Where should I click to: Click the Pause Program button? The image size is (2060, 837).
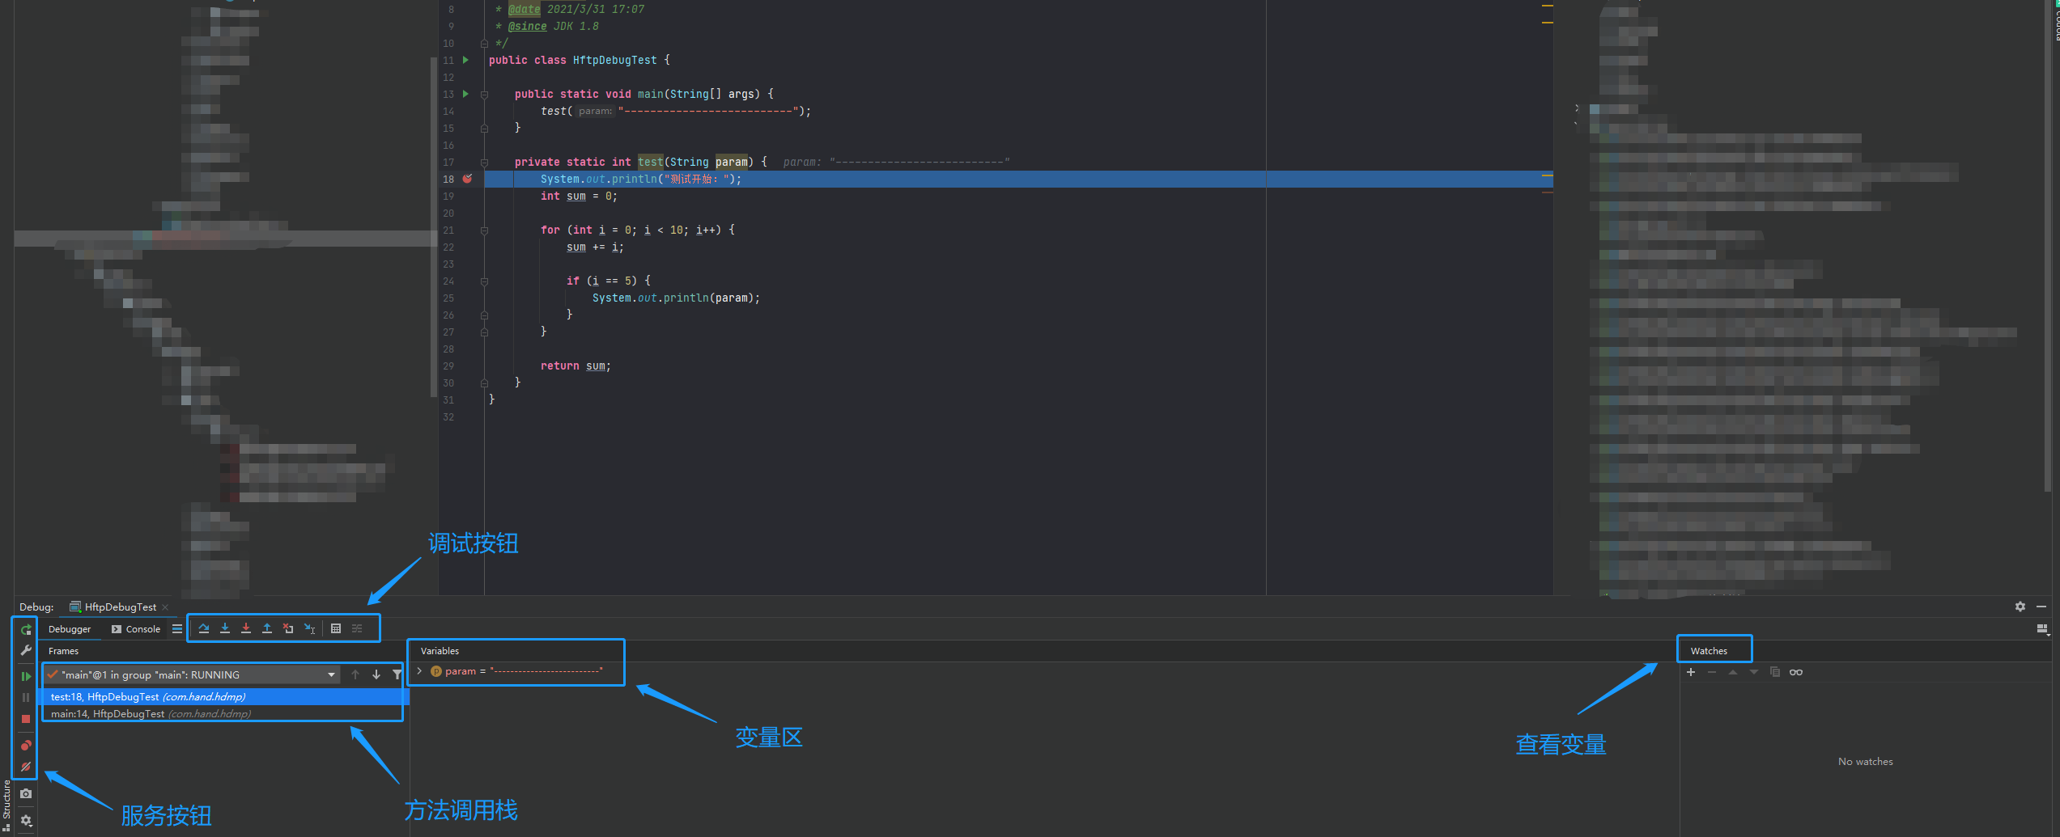[25, 697]
